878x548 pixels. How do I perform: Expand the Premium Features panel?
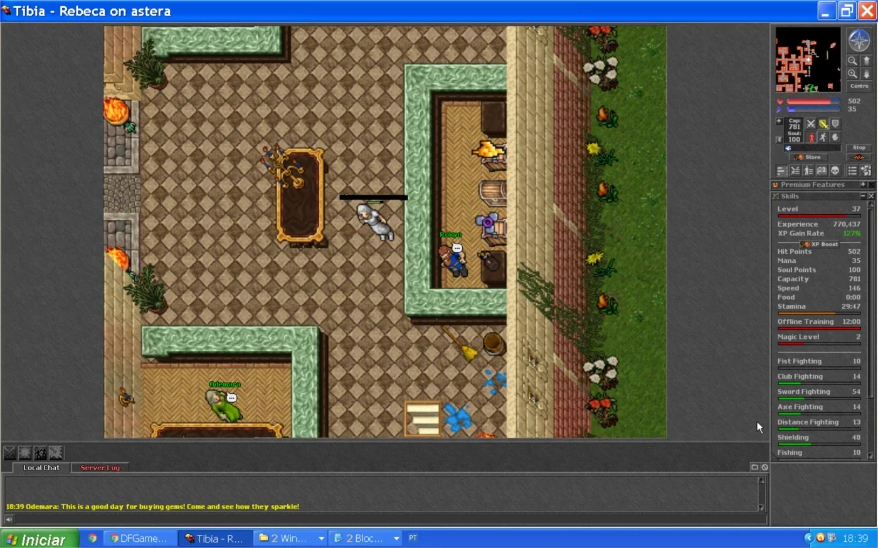(x=863, y=185)
